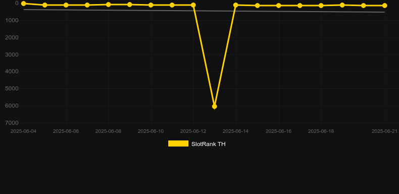Click the data point at 2025-06-06

pos(66,5)
